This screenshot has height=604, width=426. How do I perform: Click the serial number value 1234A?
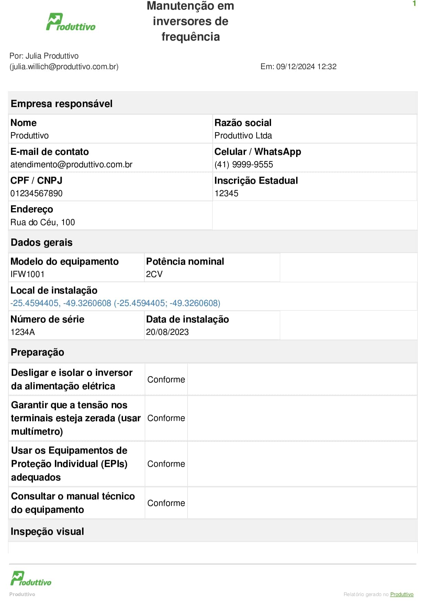click(x=23, y=332)
